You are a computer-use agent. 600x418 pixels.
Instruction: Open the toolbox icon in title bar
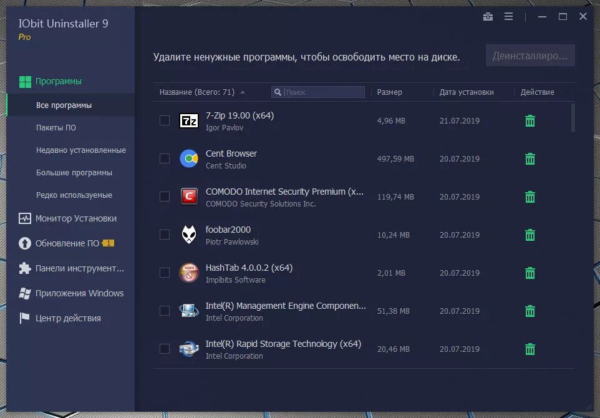coord(488,16)
